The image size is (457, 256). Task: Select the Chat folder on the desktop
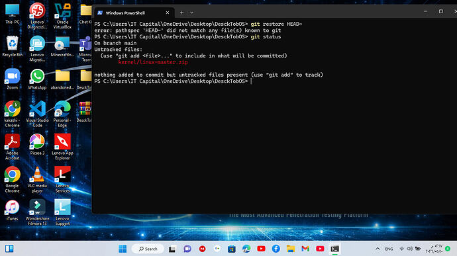tap(85, 14)
